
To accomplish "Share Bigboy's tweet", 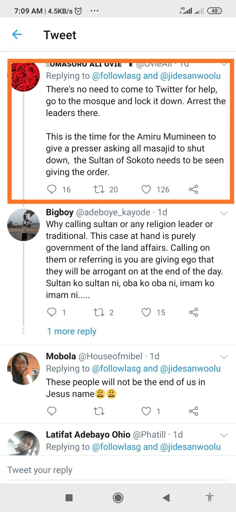I will coord(193,312).
